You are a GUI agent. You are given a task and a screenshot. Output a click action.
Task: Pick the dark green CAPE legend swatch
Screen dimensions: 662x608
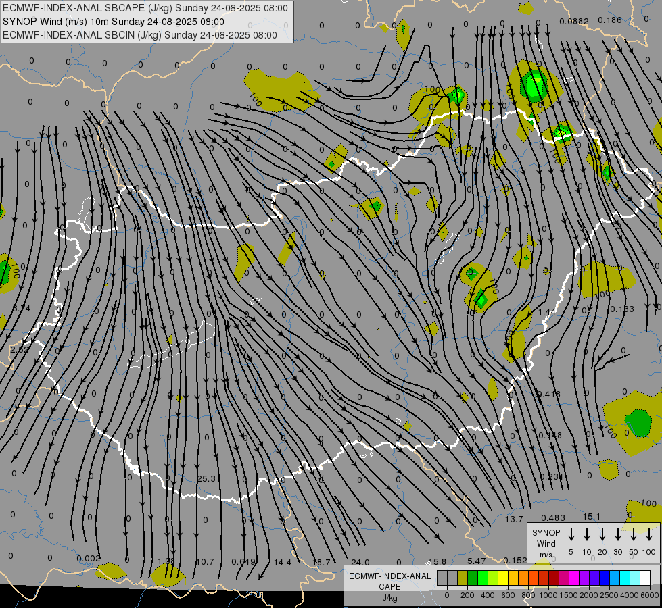click(x=473, y=578)
